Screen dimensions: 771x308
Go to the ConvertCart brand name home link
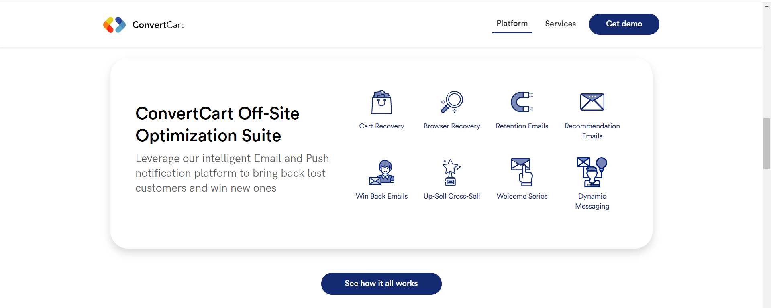tap(158, 25)
